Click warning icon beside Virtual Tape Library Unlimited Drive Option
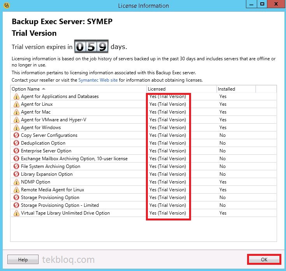The height and width of the screenshot is (271, 286). point(16,213)
